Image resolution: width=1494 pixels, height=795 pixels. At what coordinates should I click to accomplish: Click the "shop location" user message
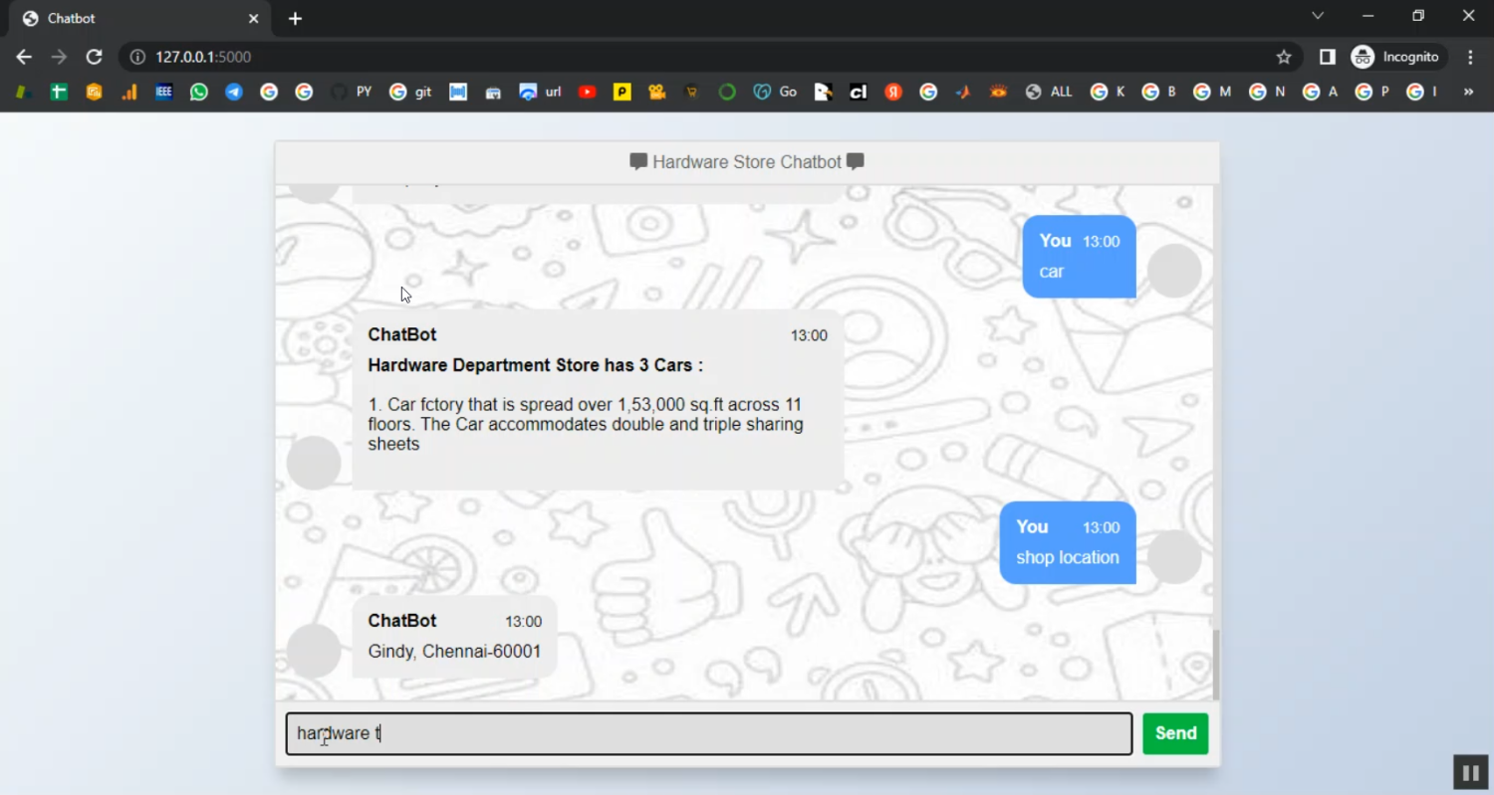(x=1068, y=557)
